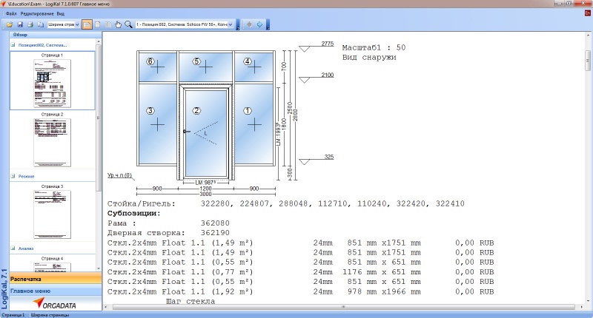Open navigation toolbar options chevron
Image resolution: width=593 pixels, height=318 pixels.
point(268,25)
